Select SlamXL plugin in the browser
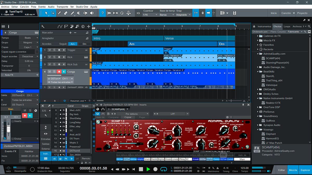 [x=270, y=76]
